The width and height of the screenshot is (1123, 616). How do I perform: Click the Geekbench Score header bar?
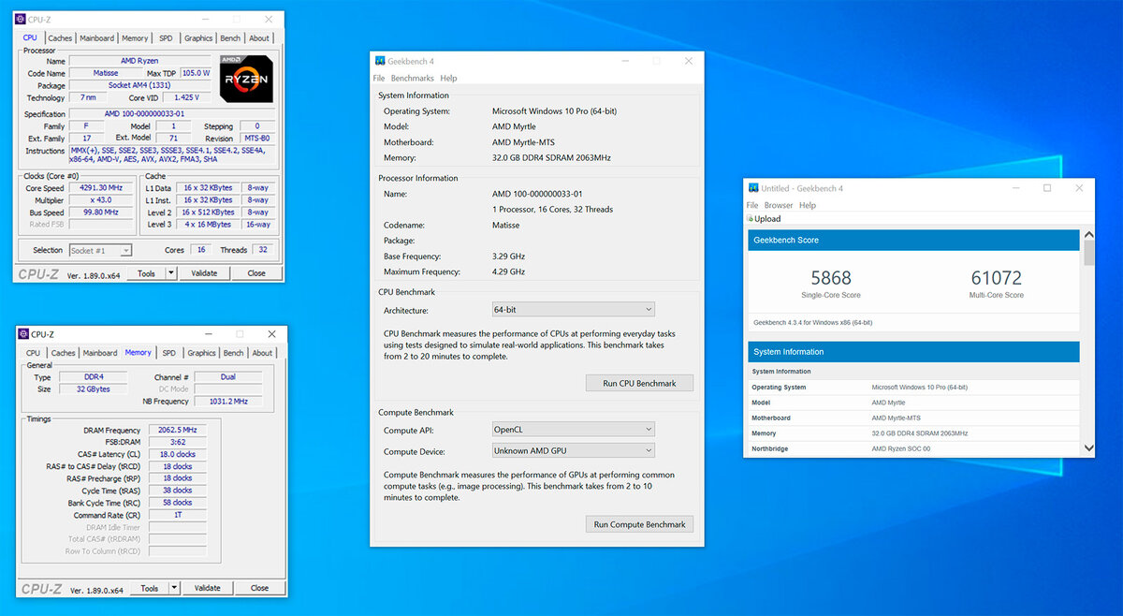click(914, 240)
